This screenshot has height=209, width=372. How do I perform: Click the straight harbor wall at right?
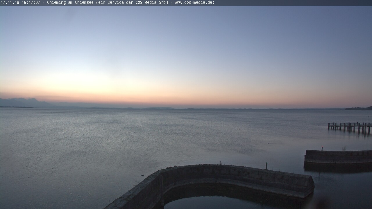(x=338, y=157)
